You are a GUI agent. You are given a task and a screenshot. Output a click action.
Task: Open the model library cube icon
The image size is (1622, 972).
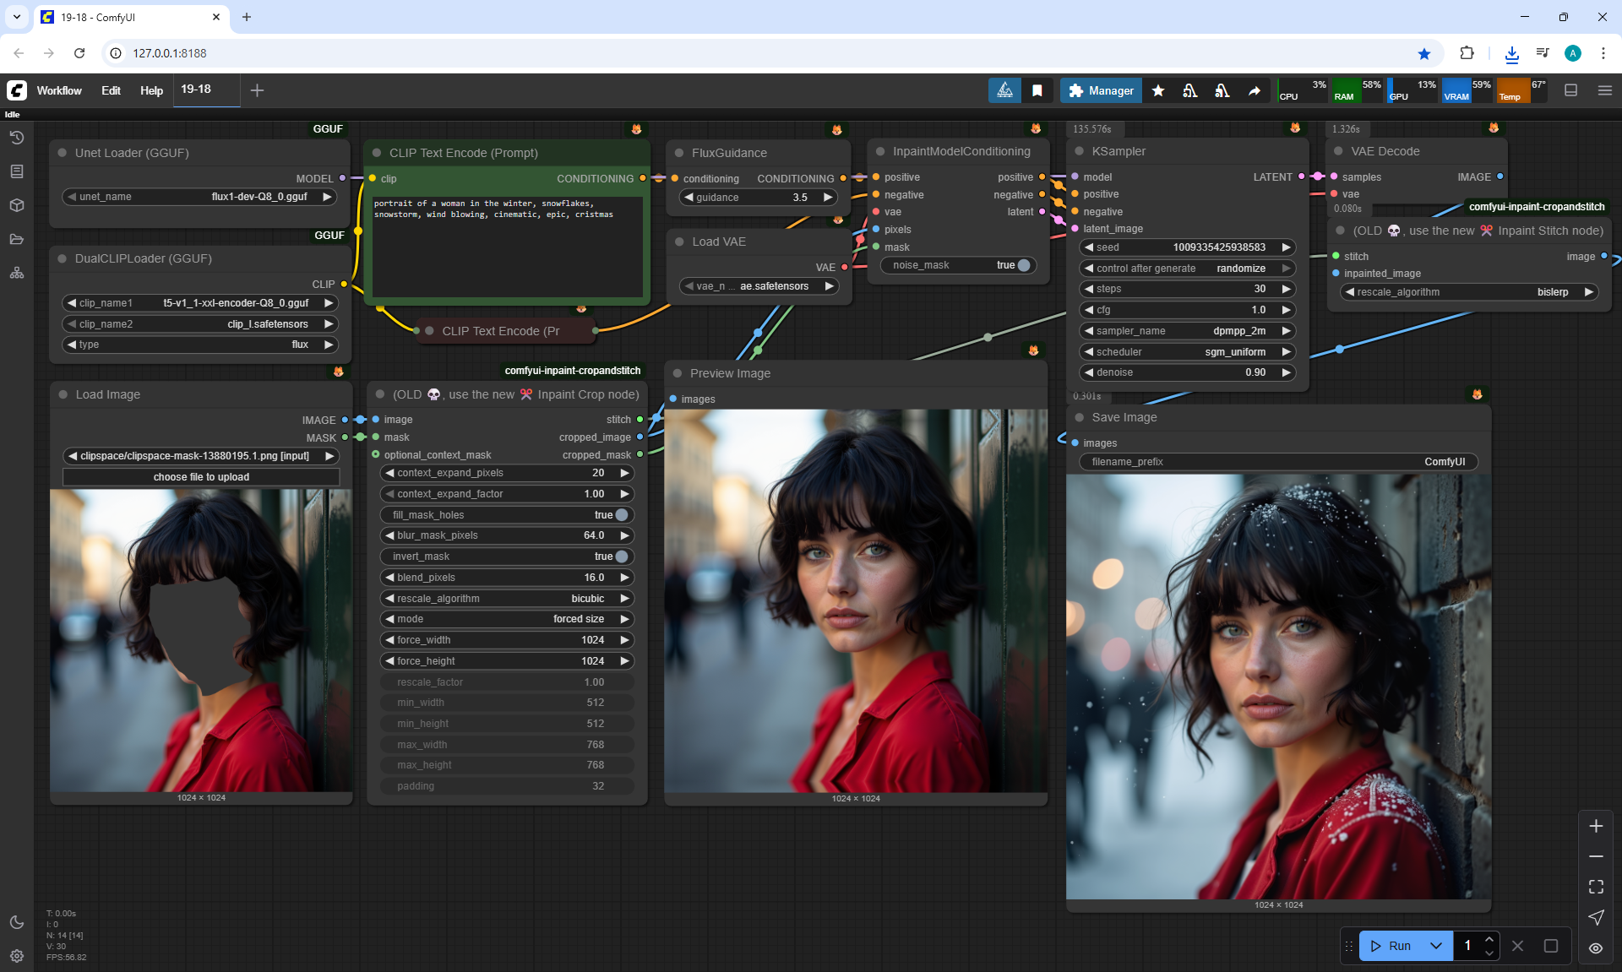pyautogui.click(x=16, y=205)
